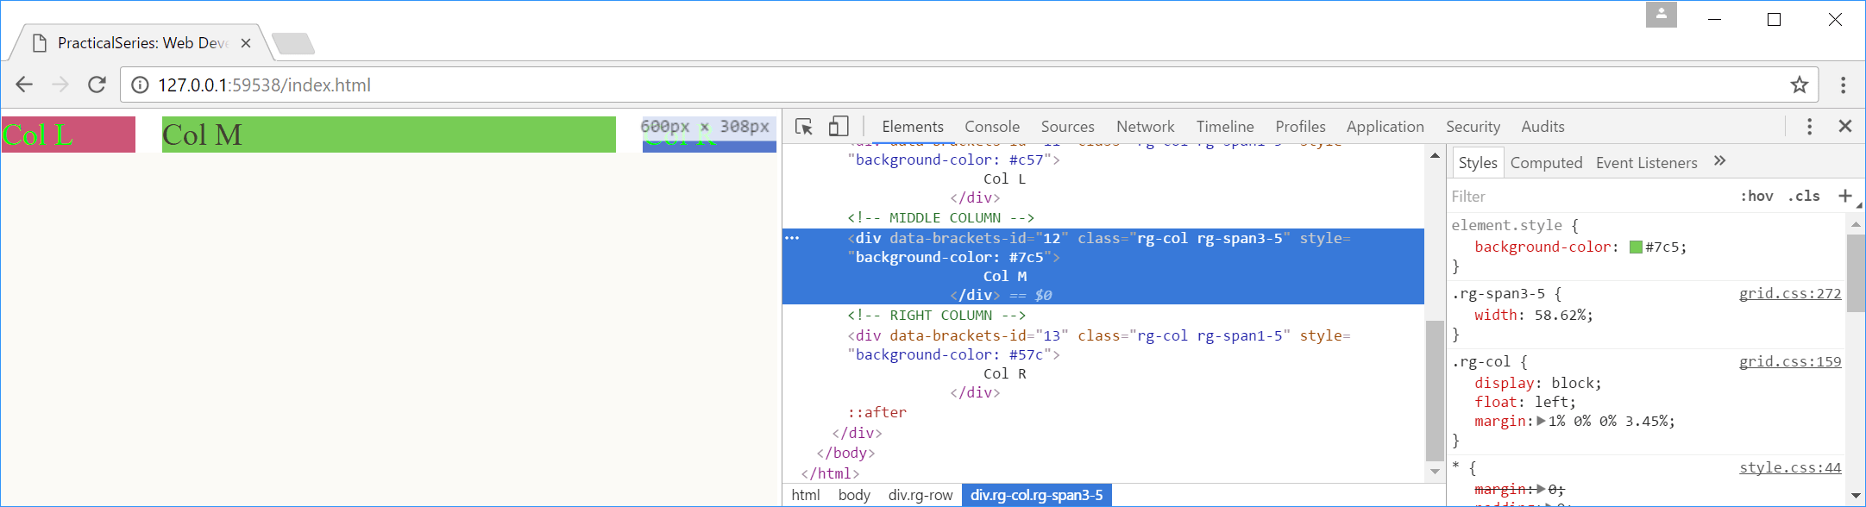The image size is (1866, 507).
Task: Open the #7c5 background-color swatch
Action: [1636, 247]
